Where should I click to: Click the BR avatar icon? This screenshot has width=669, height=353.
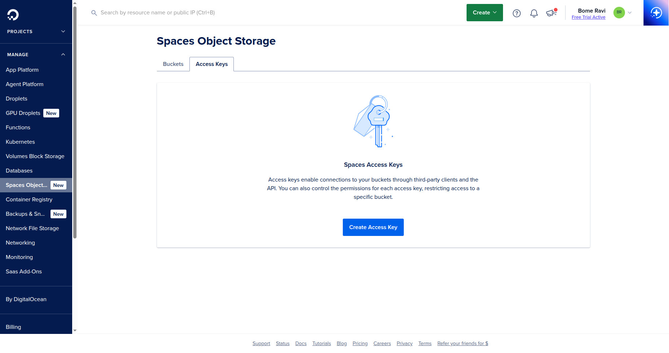coord(619,13)
